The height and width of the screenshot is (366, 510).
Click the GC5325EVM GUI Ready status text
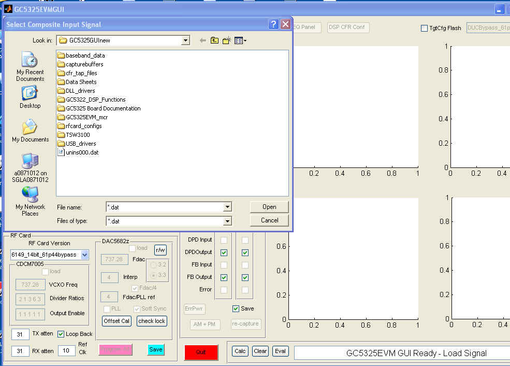pyautogui.click(x=416, y=354)
